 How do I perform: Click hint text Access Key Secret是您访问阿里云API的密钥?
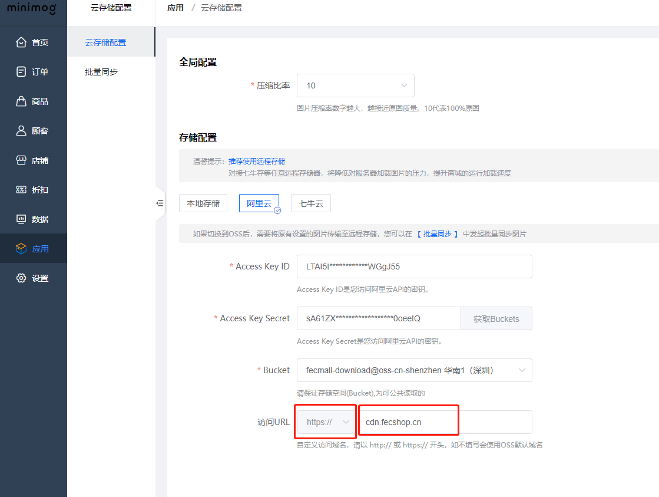[x=369, y=341]
